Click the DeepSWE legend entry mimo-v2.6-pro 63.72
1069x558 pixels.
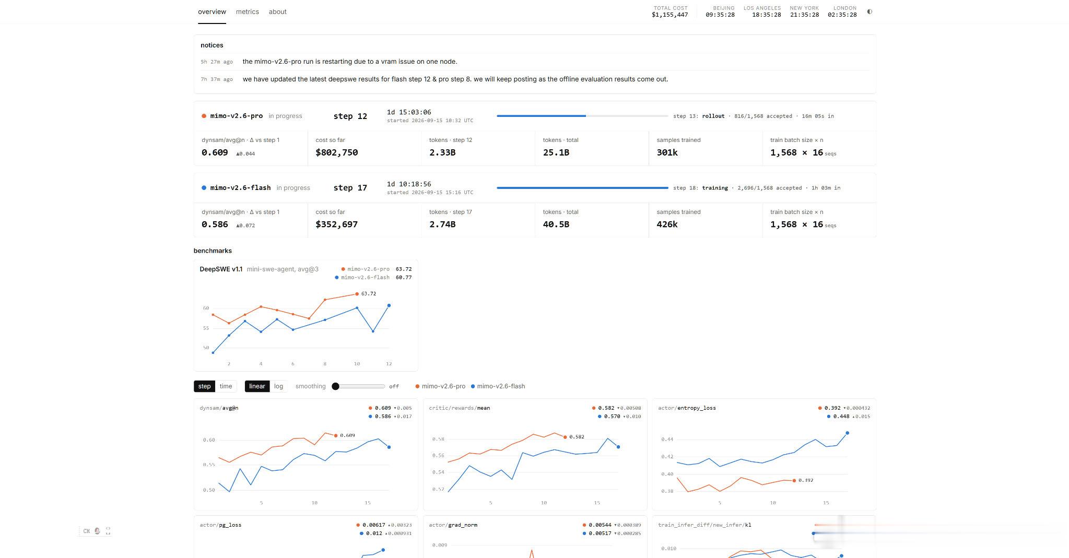click(x=376, y=269)
